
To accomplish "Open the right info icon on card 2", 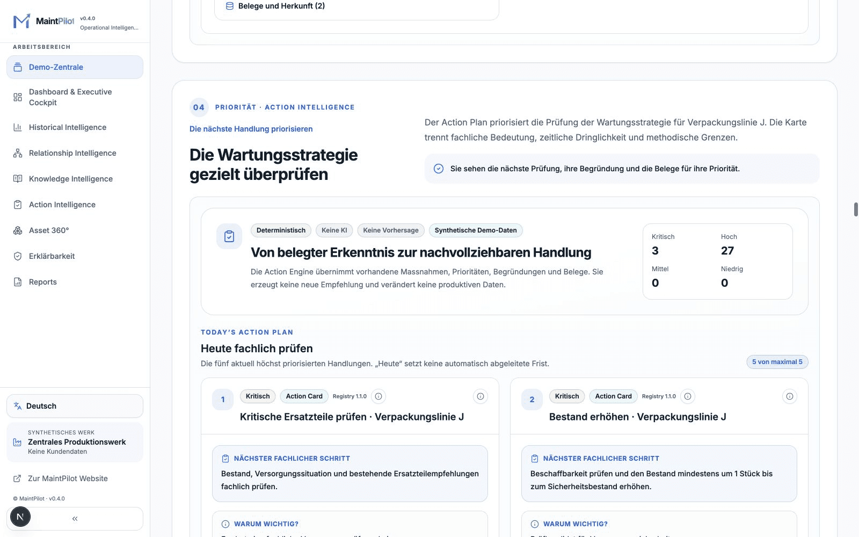I will coord(790,396).
